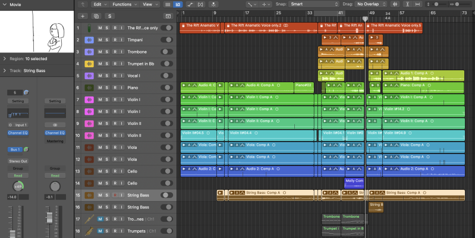
Task: Switch to grid view icon in toolbar
Action: point(169,4)
